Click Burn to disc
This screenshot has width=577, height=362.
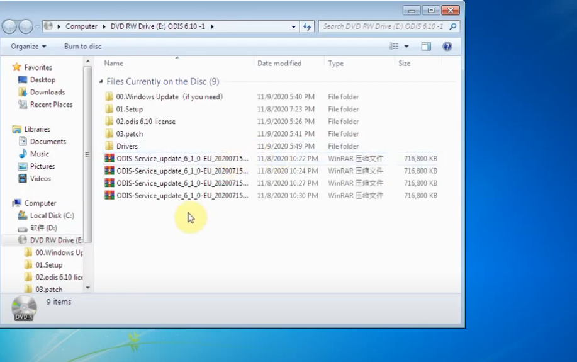click(82, 47)
